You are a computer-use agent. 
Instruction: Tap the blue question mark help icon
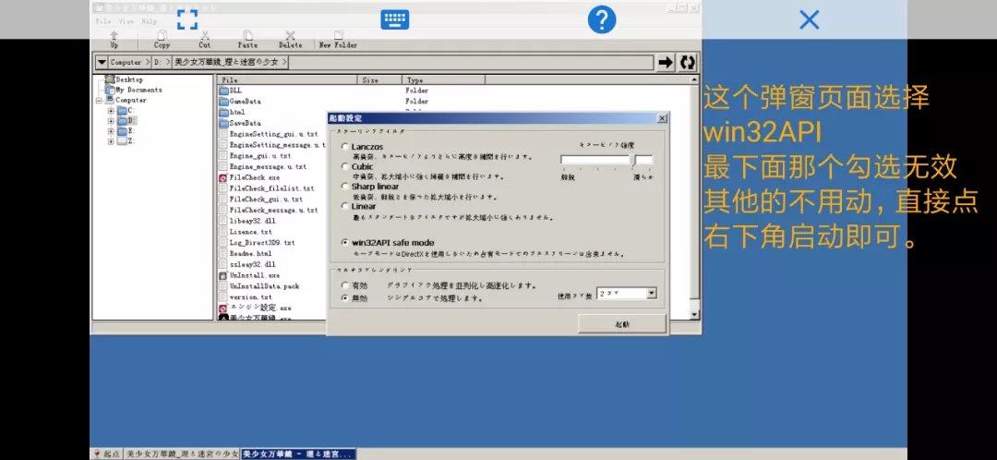point(602,19)
